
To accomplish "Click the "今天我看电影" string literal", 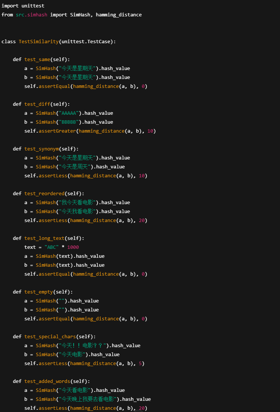I will click(x=77, y=211).
